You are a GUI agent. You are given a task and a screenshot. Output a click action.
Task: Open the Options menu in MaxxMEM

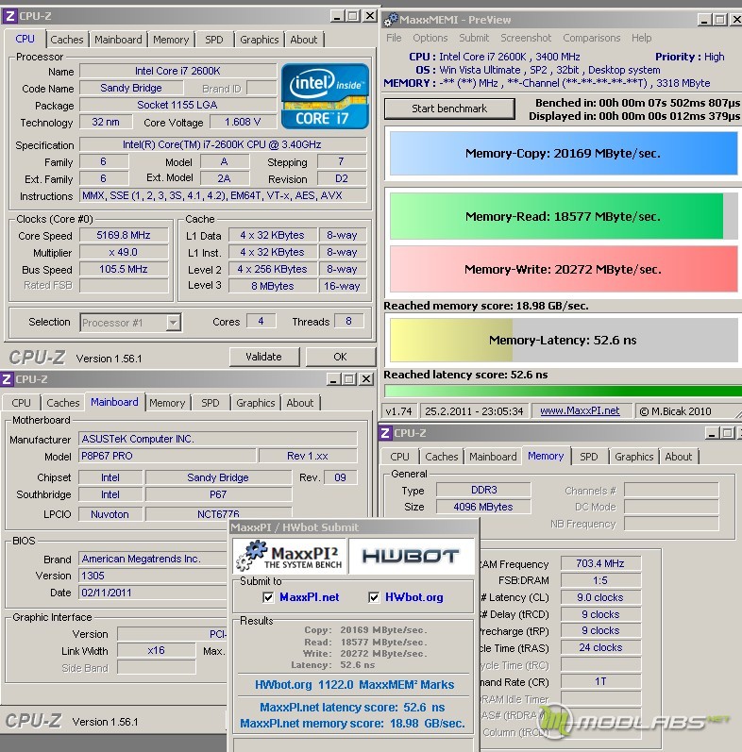(430, 38)
